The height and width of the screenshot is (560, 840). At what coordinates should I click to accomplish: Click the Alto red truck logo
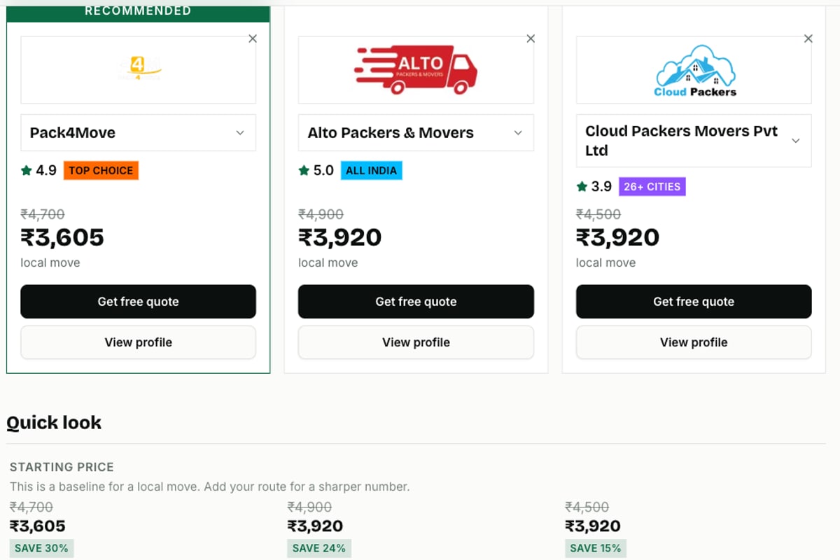[416, 70]
